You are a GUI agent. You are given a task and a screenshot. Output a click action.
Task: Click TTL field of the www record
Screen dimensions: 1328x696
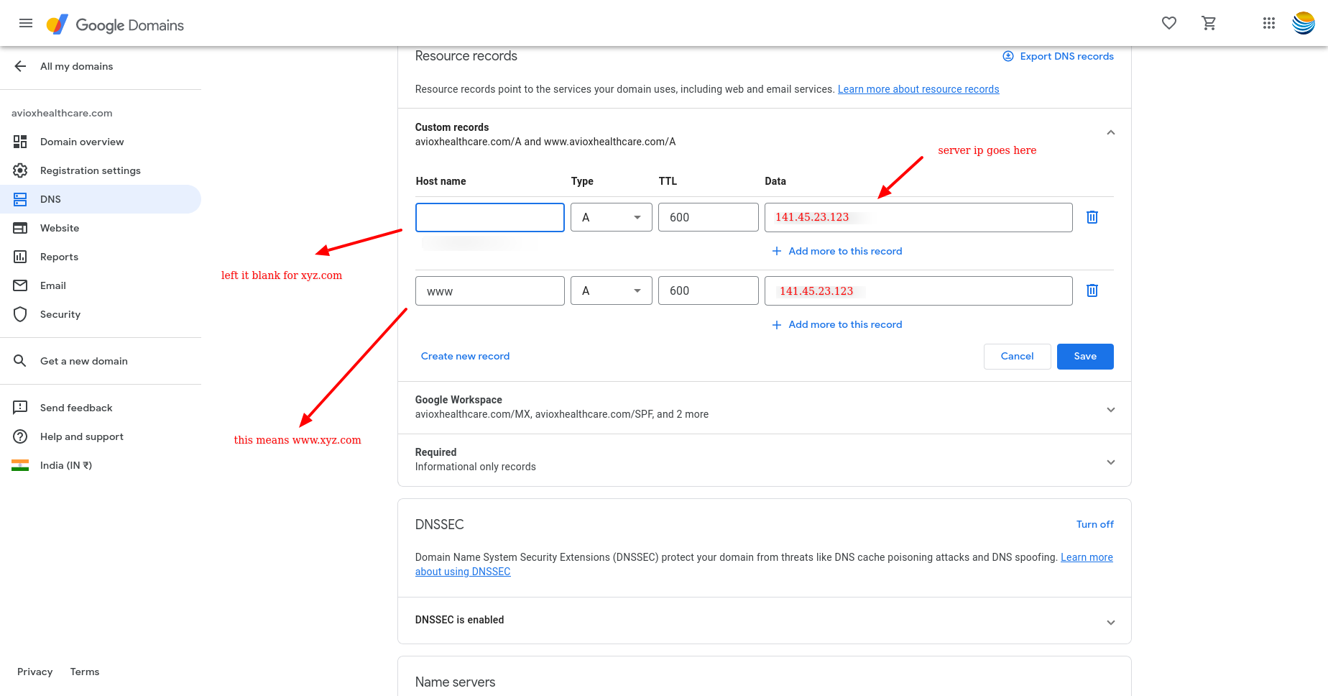point(709,290)
